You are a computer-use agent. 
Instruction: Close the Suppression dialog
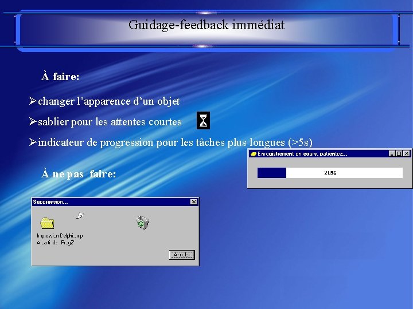194,201
